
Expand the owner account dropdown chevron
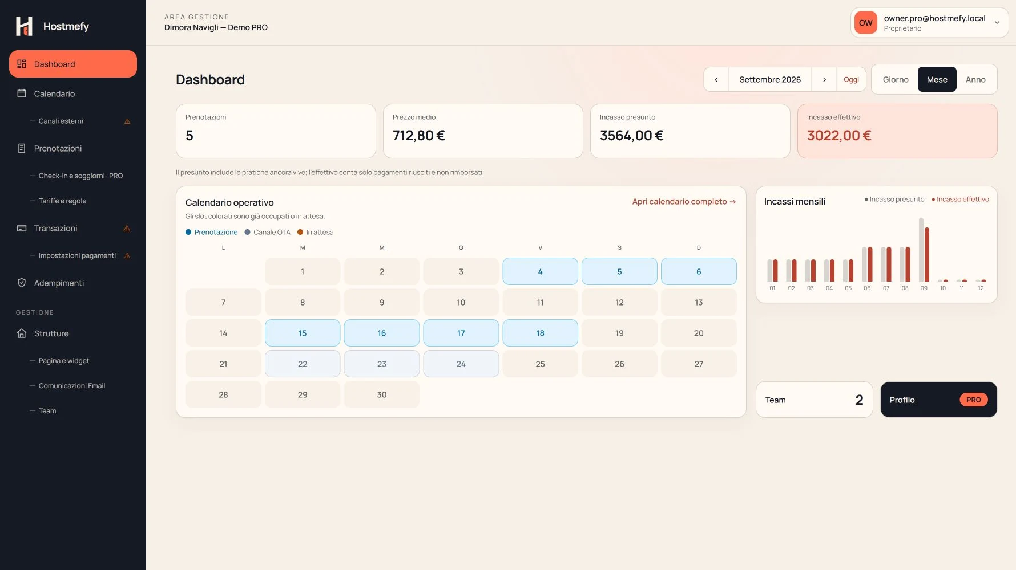pos(997,23)
